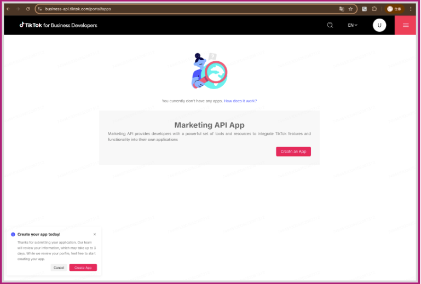
Task: Open the How does it work? link
Action: pos(240,101)
